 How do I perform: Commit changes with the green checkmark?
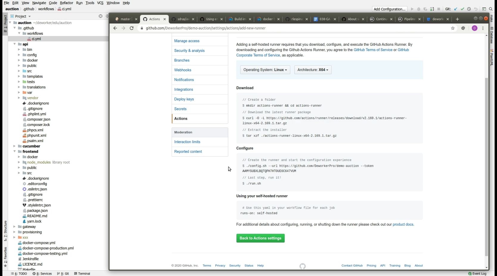pos(462,9)
